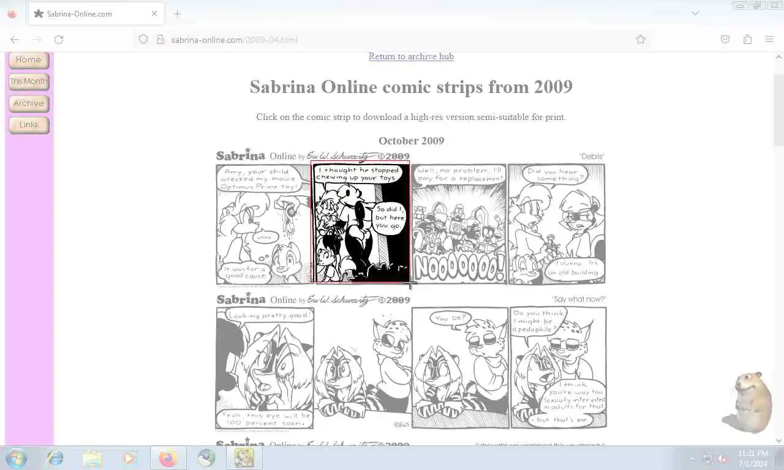Open the Pocket save icon
Viewport: 784px width, 470px height.
click(725, 39)
